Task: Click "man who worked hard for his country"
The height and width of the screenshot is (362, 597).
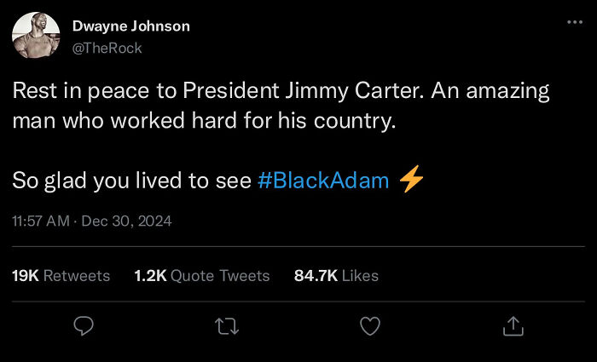Action: [x=204, y=120]
